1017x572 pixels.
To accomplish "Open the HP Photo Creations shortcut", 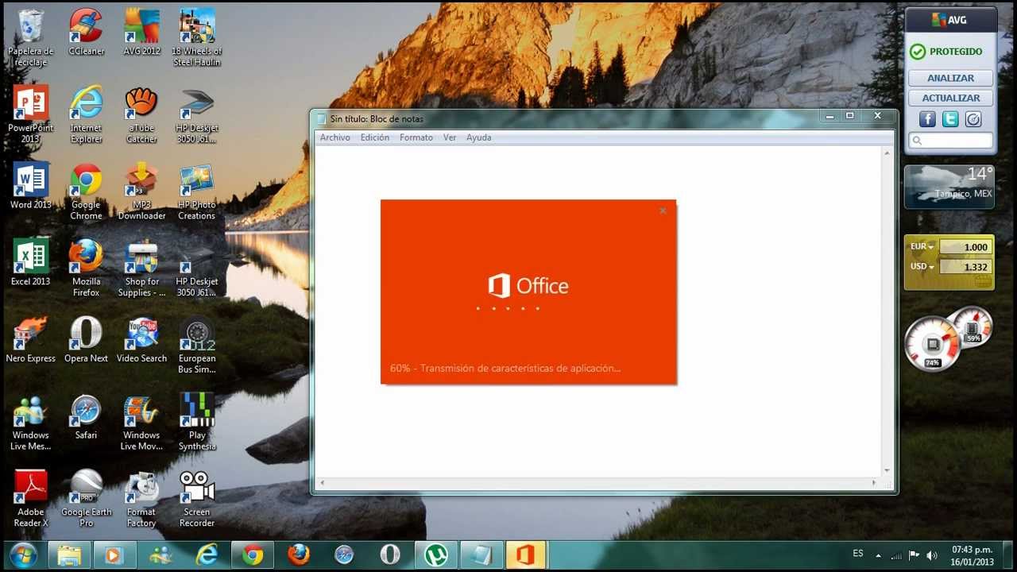I will (x=197, y=191).
